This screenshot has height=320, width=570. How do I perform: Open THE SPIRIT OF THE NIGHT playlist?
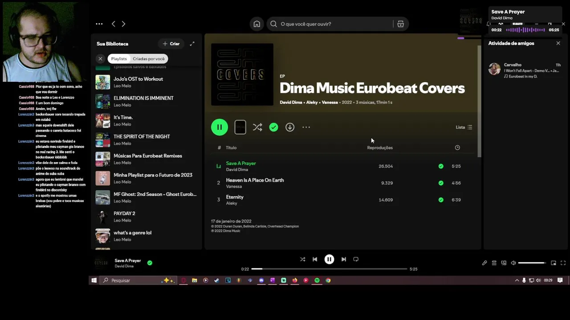146,140
